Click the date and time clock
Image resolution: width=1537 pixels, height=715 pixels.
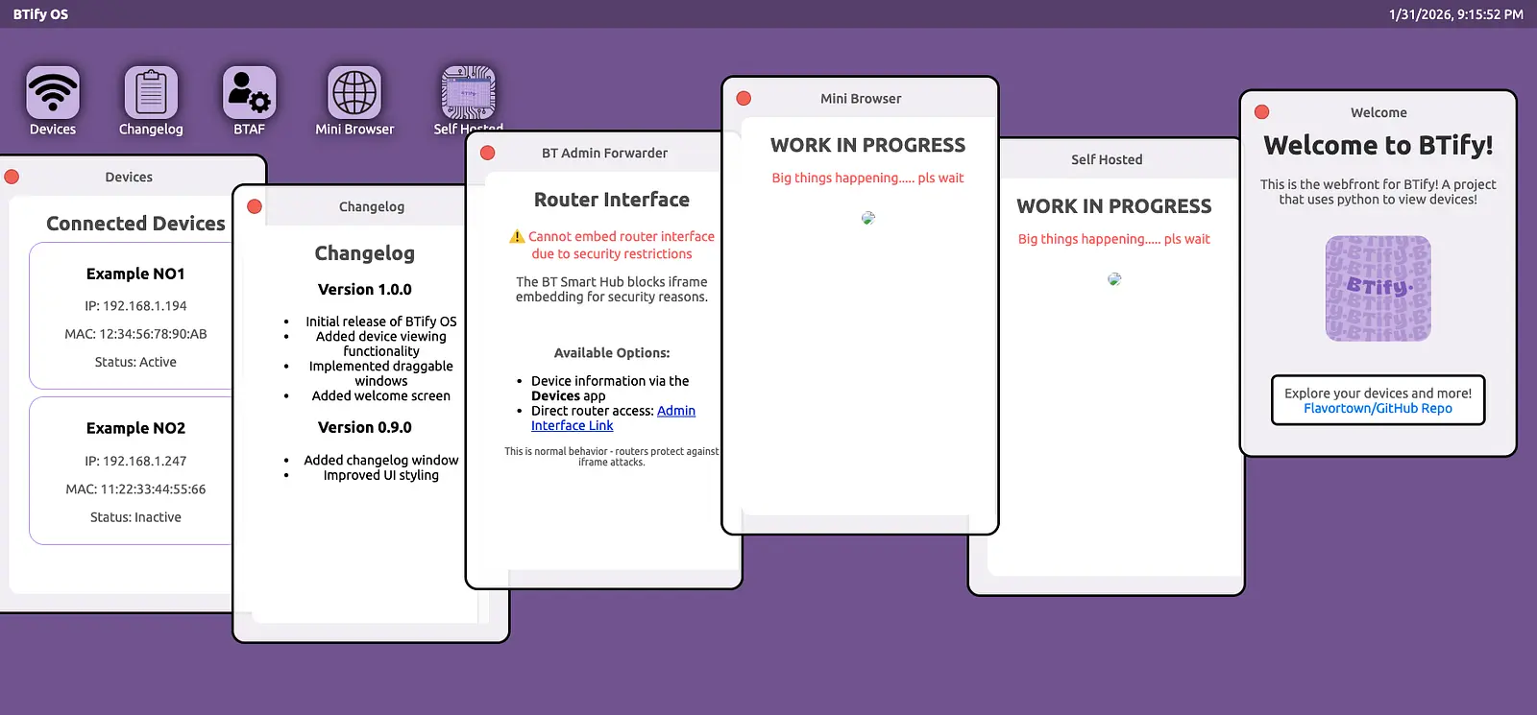point(1455,14)
